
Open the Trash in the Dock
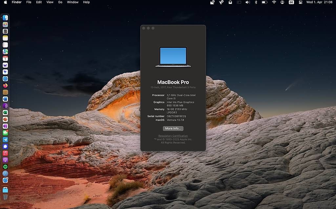pyautogui.click(x=5, y=197)
